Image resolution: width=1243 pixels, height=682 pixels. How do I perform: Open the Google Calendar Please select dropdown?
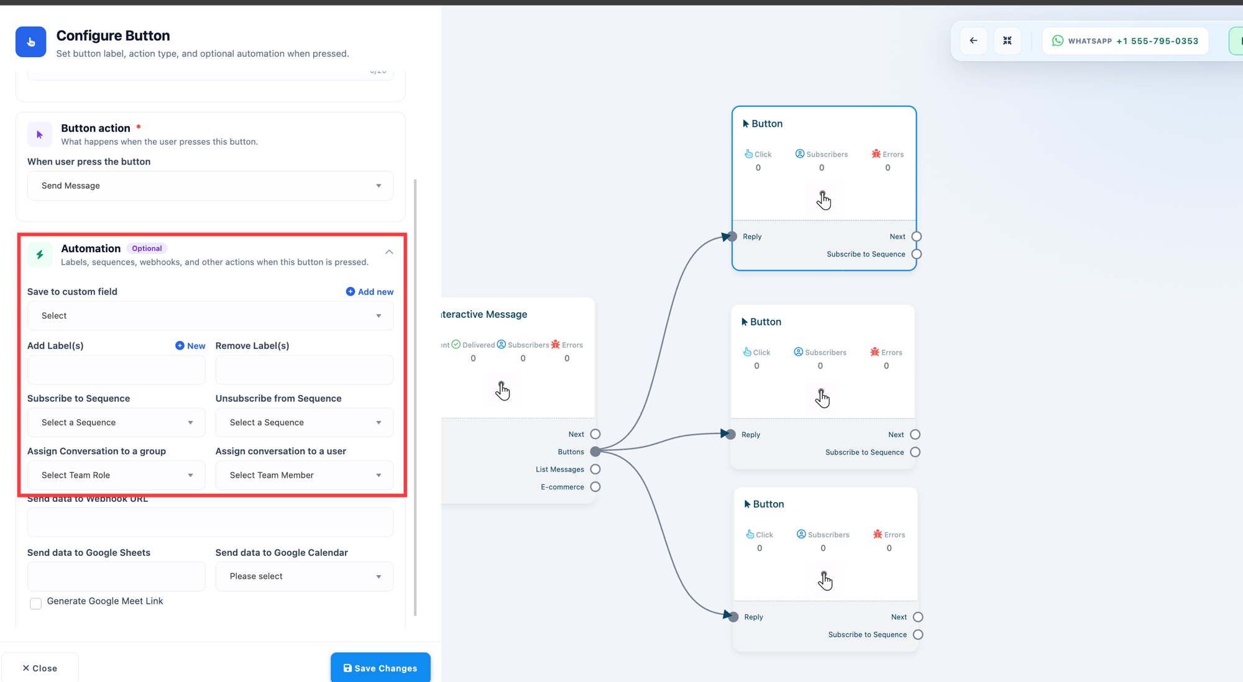305,576
